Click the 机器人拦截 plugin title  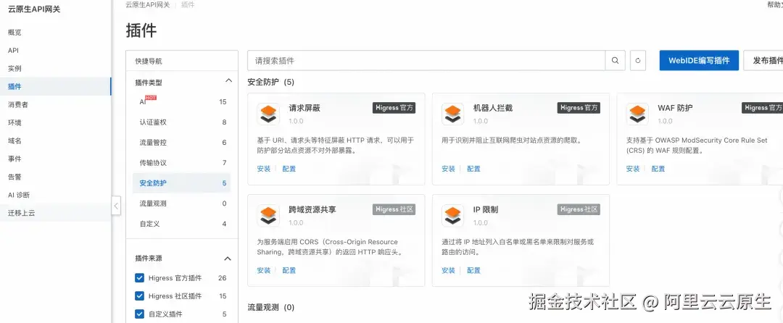pyautogui.click(x=493, y=108)
